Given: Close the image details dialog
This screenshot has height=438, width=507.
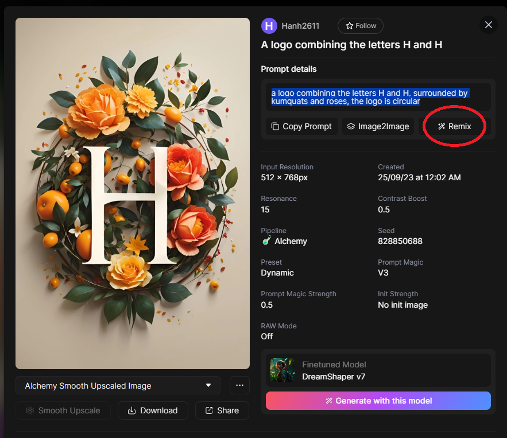Looking at the screenshot, I should pos(489,25).
